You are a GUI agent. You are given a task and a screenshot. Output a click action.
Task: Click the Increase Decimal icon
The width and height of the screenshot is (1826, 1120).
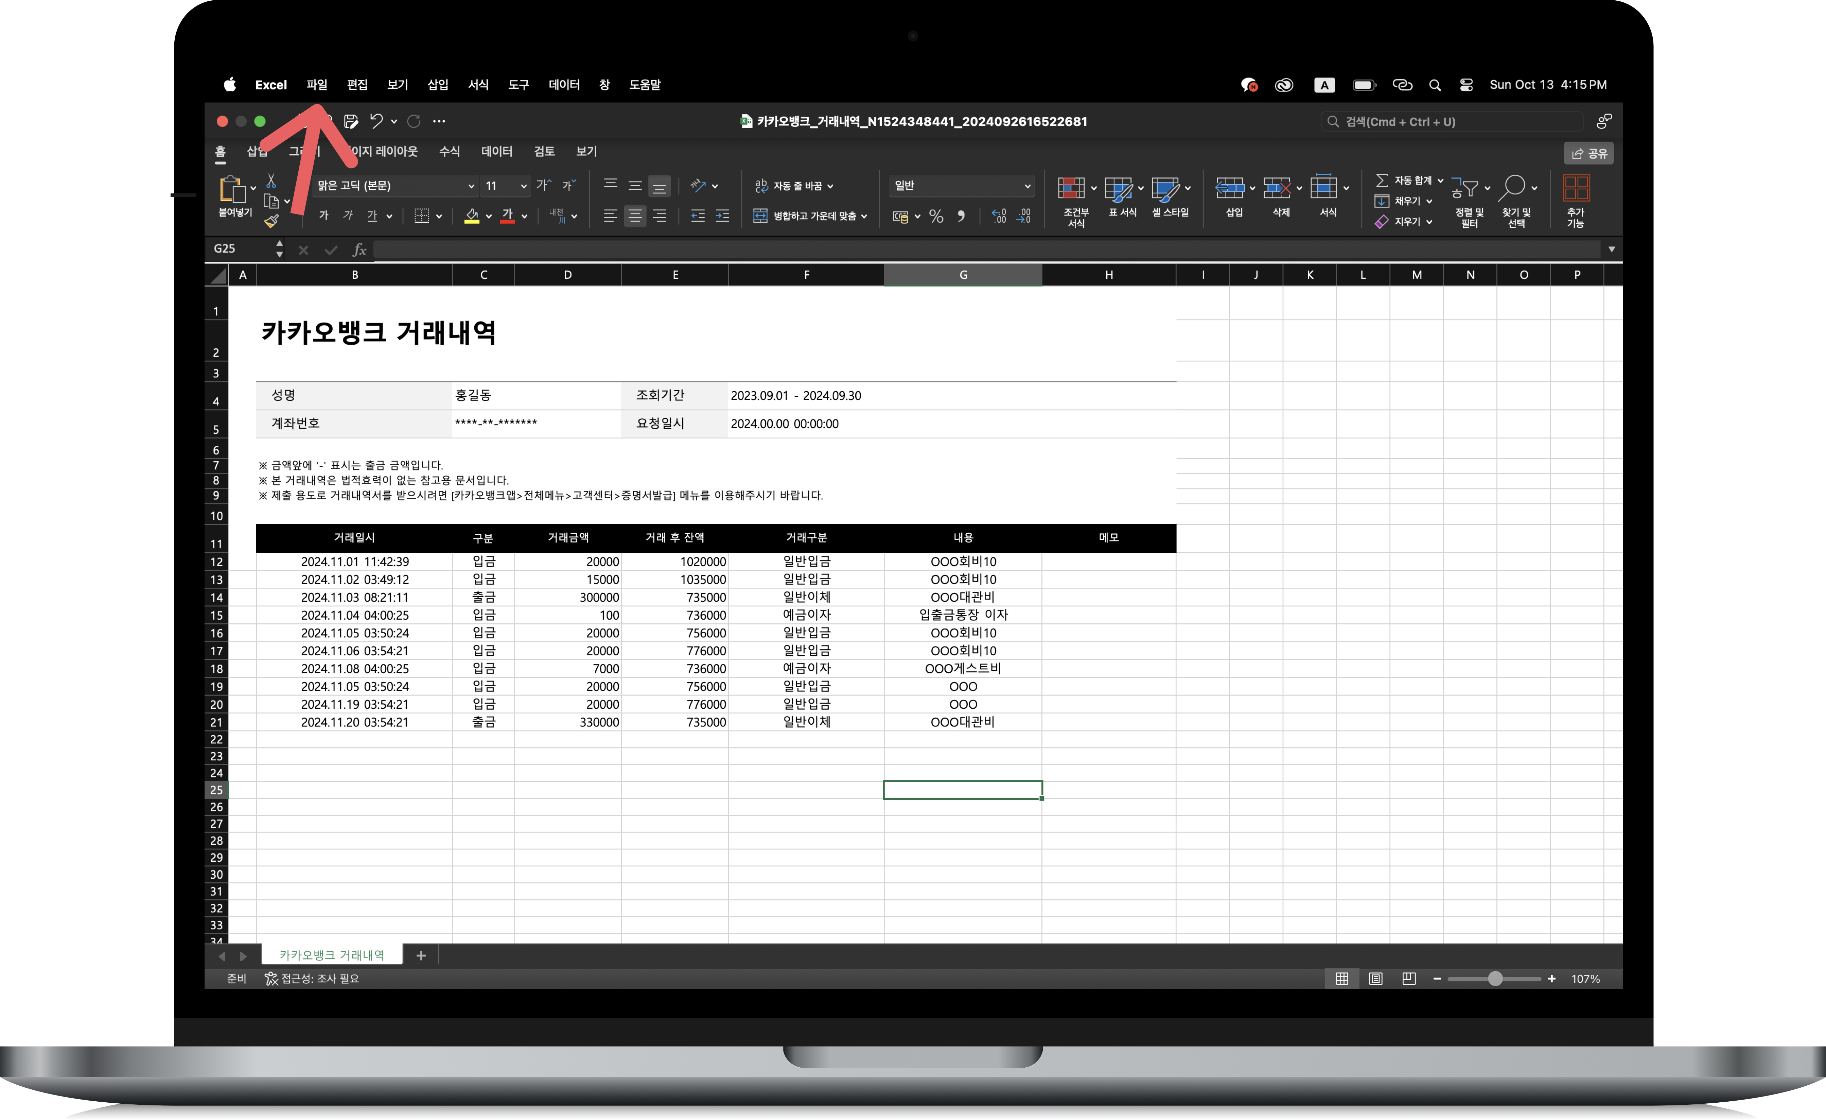click(x=999, y=216)
